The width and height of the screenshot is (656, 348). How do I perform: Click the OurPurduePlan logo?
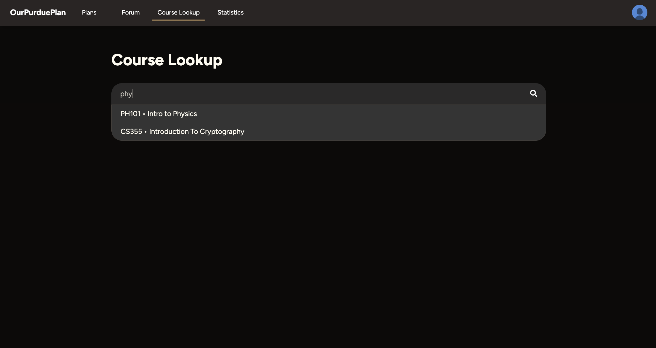point(38,12)
